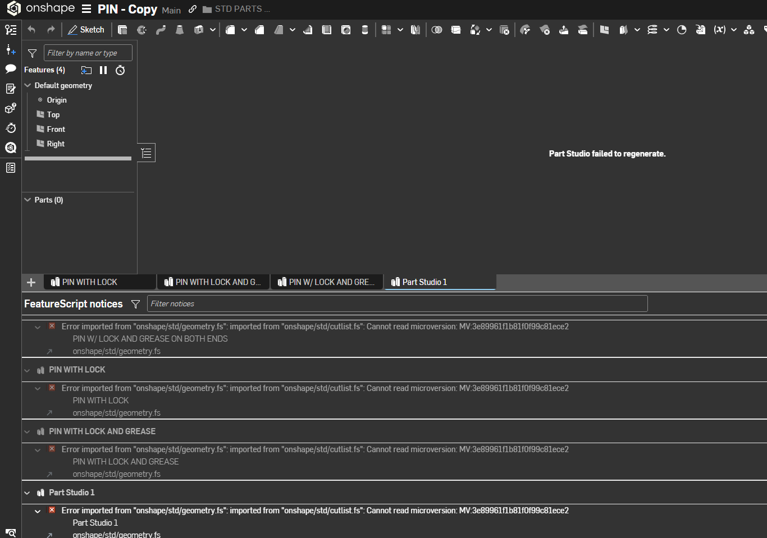Image resolution: width=767 pixels, height=538 pixels.
Task: Add a new tab with plus button
Action: pyautogui.click(x=31, y=282)
